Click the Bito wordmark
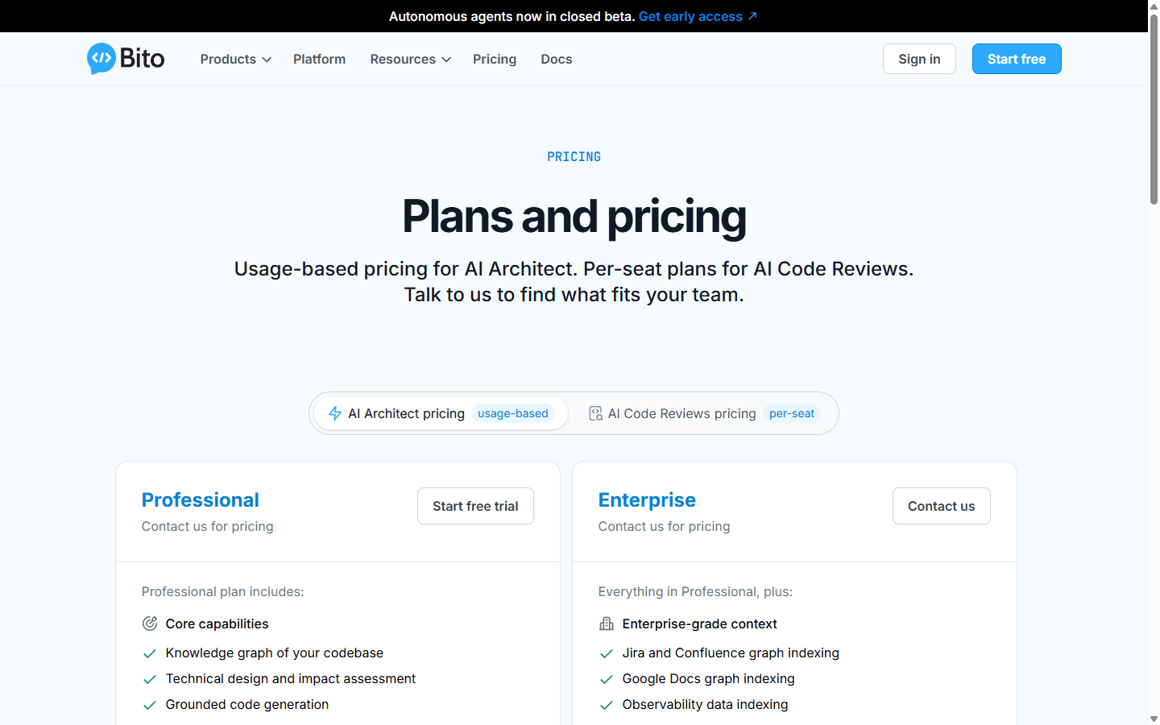The width and height of the screenshot is (1160, 725). click(143, 58)
